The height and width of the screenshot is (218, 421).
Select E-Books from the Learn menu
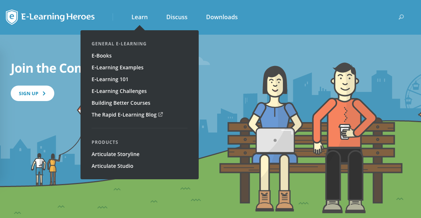pyautogui.click(x=102, y=56)
